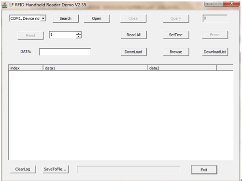
Task: Open the COM port dropdown list
Action: [x=43, y=18]
